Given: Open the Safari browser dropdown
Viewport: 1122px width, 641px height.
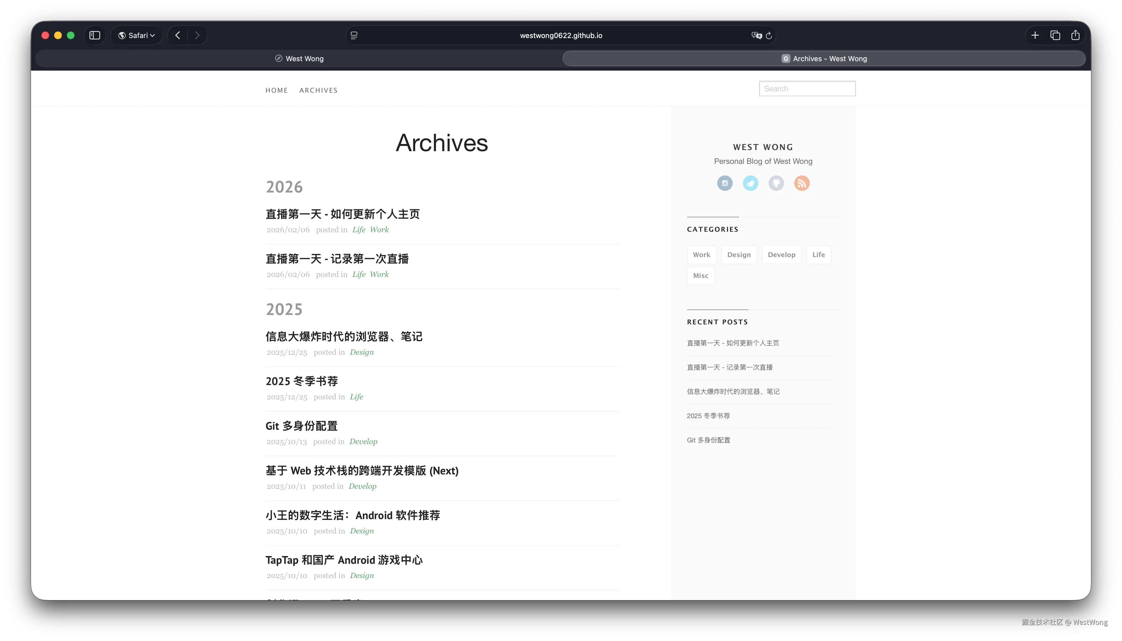Looking at the screenshot, I should point(136,35).
